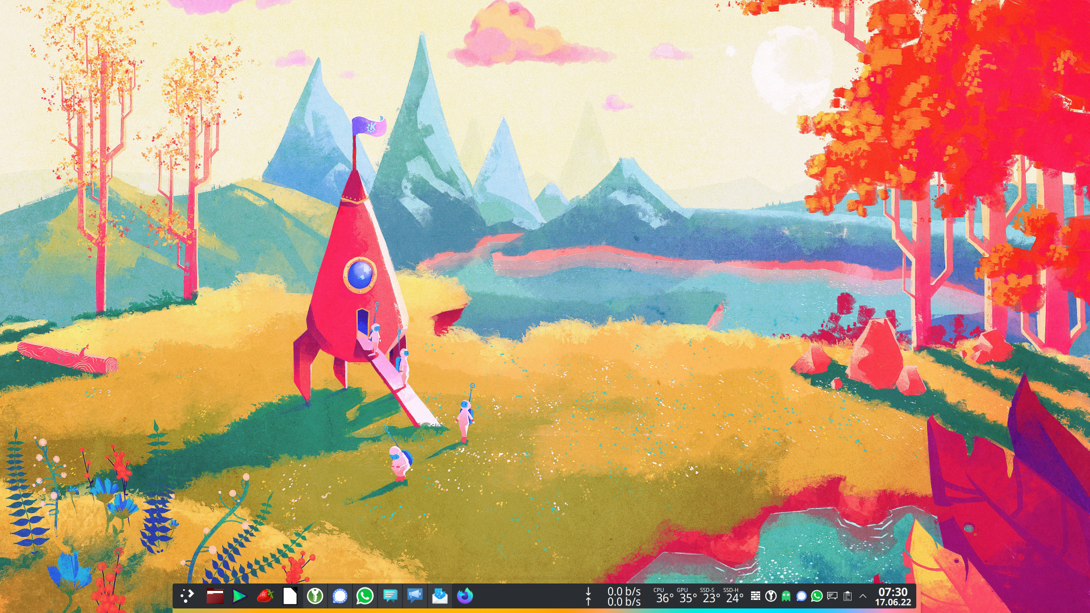Open Signal from the system tray

800,597
